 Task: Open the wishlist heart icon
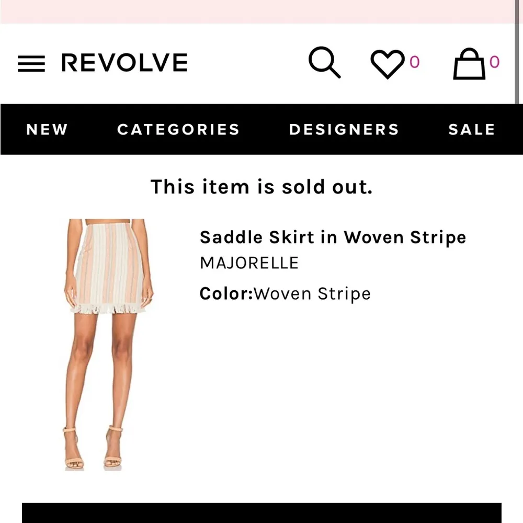point(388,64)
